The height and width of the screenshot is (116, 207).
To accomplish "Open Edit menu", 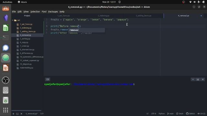I will coord(19,12).
